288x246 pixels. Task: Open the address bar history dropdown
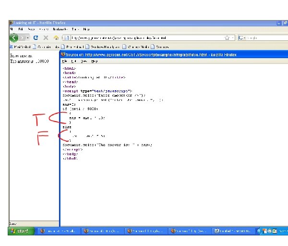(232, 38)
